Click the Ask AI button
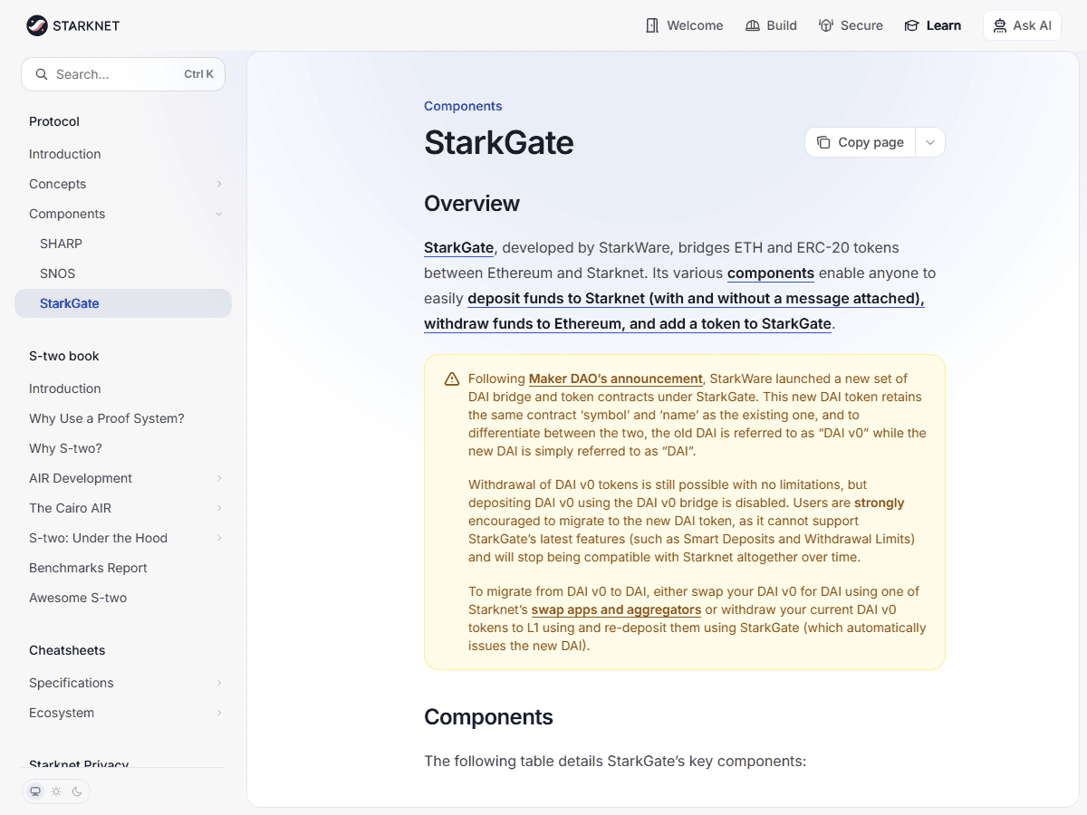Screen dimensions: 1087x815 (1022, 25)
